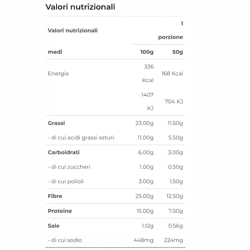Click "di cui acidi grassi saturi" row
Image resolution: width=250 pixels, height=250 pixels.
click(x=81, y=138)
